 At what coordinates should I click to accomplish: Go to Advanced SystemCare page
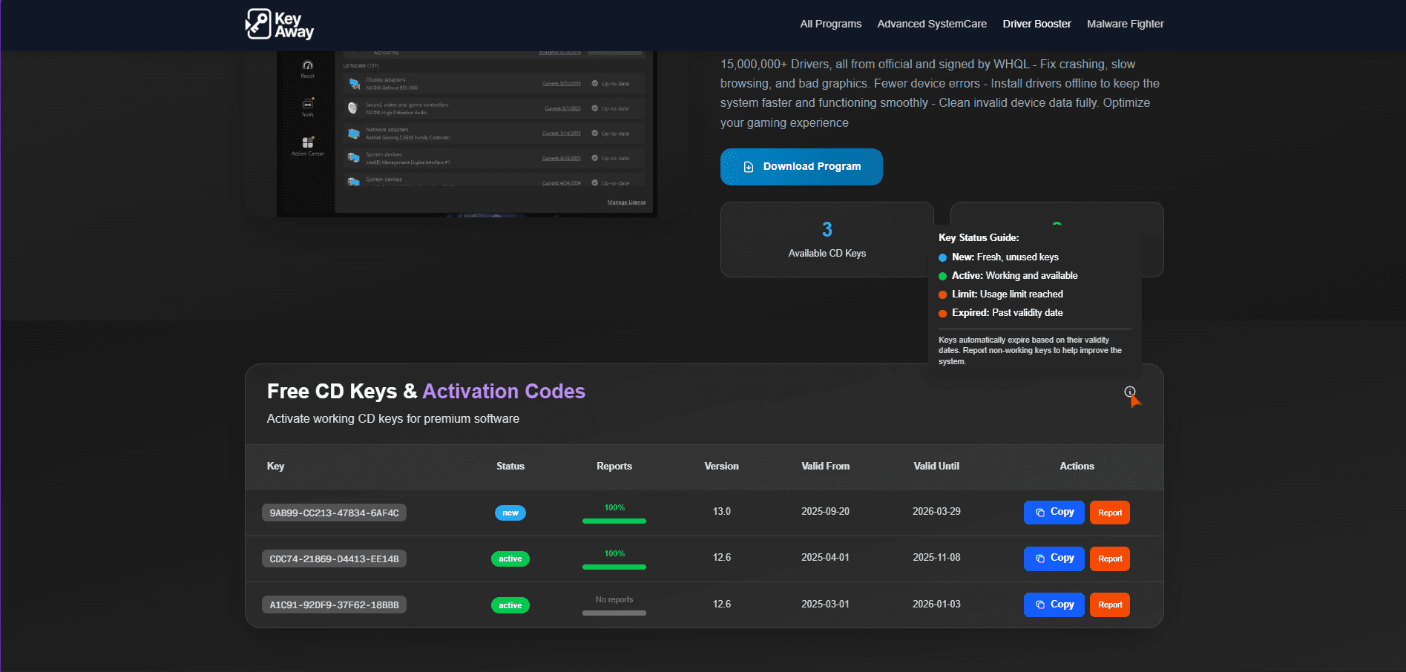coord(931,24)
